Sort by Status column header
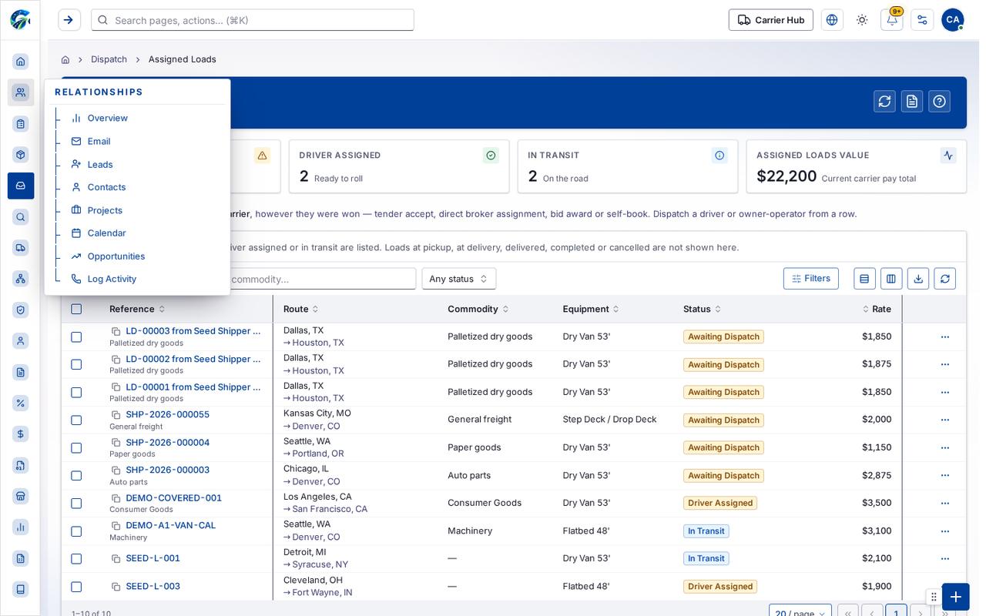 tap(703, 309)
